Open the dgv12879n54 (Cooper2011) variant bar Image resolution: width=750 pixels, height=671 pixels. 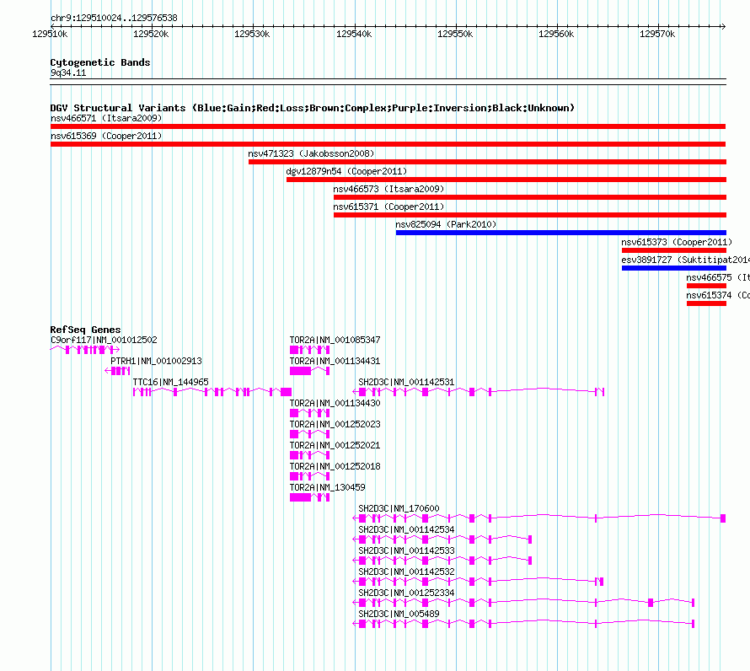coord(506,180)
